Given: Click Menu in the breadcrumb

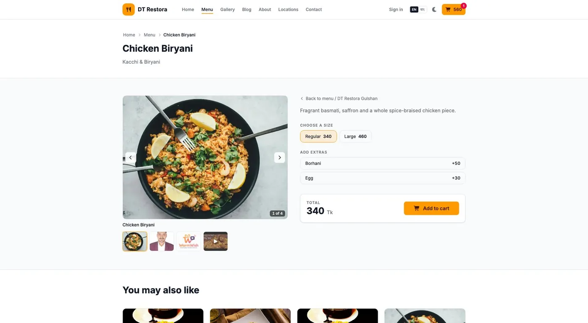Looking at the screenshot, I should [150, 35].
